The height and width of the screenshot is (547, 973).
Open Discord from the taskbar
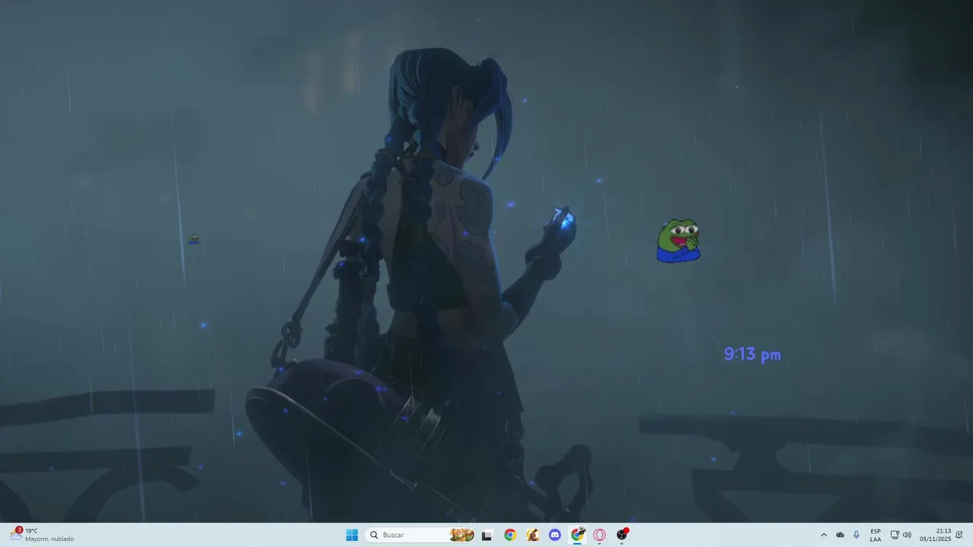point(555,535)
